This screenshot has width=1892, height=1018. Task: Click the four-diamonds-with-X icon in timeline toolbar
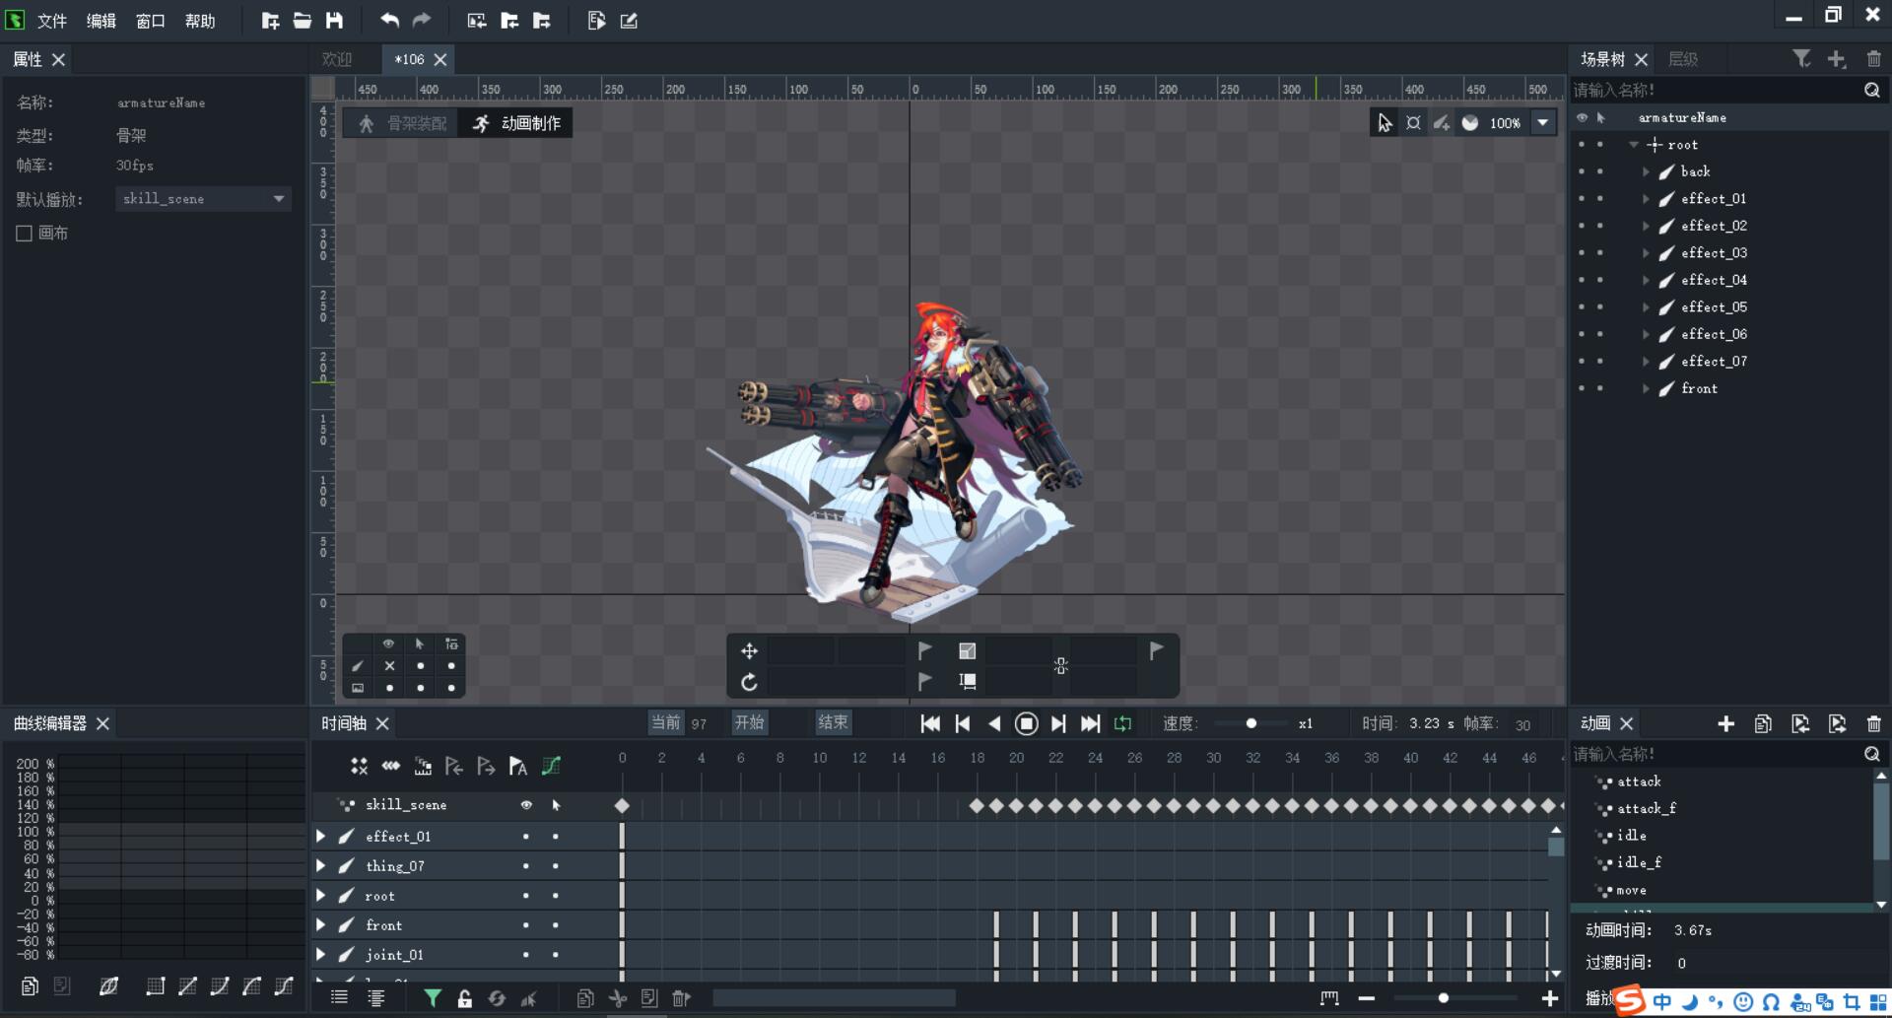(359, 766)
